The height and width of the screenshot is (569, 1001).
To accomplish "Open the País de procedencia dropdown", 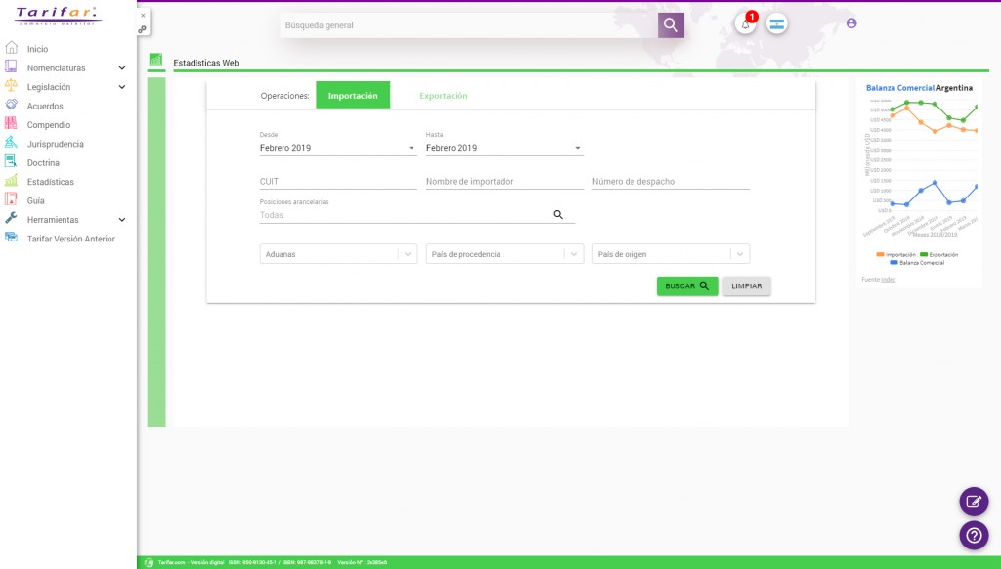I will pos(504,254).
